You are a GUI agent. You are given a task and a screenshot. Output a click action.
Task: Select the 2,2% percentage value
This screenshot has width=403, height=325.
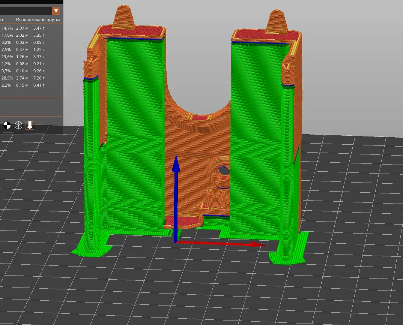point(6,85)
